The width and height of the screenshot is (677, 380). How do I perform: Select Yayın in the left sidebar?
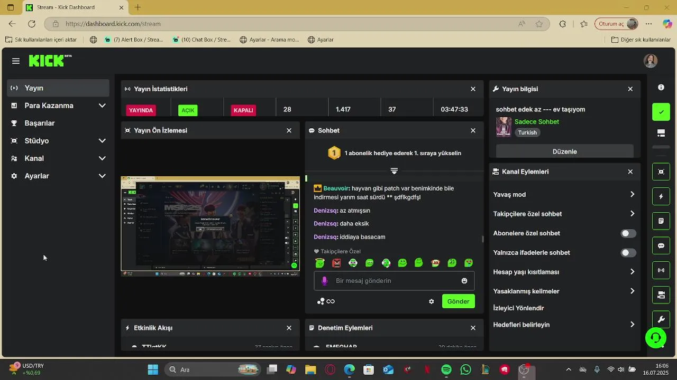coord(58,88)
